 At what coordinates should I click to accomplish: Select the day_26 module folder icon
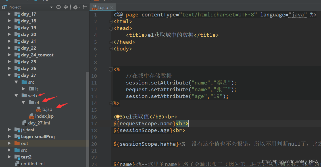click(17, 69)
